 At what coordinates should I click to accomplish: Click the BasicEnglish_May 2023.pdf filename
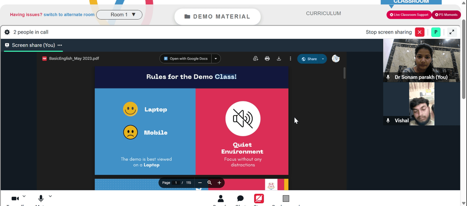click(74, 59)
